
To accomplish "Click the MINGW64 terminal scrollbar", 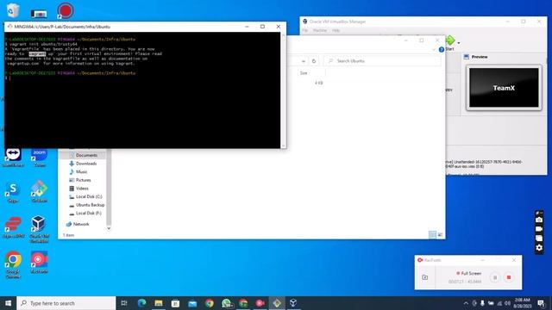I will point(284,90).
